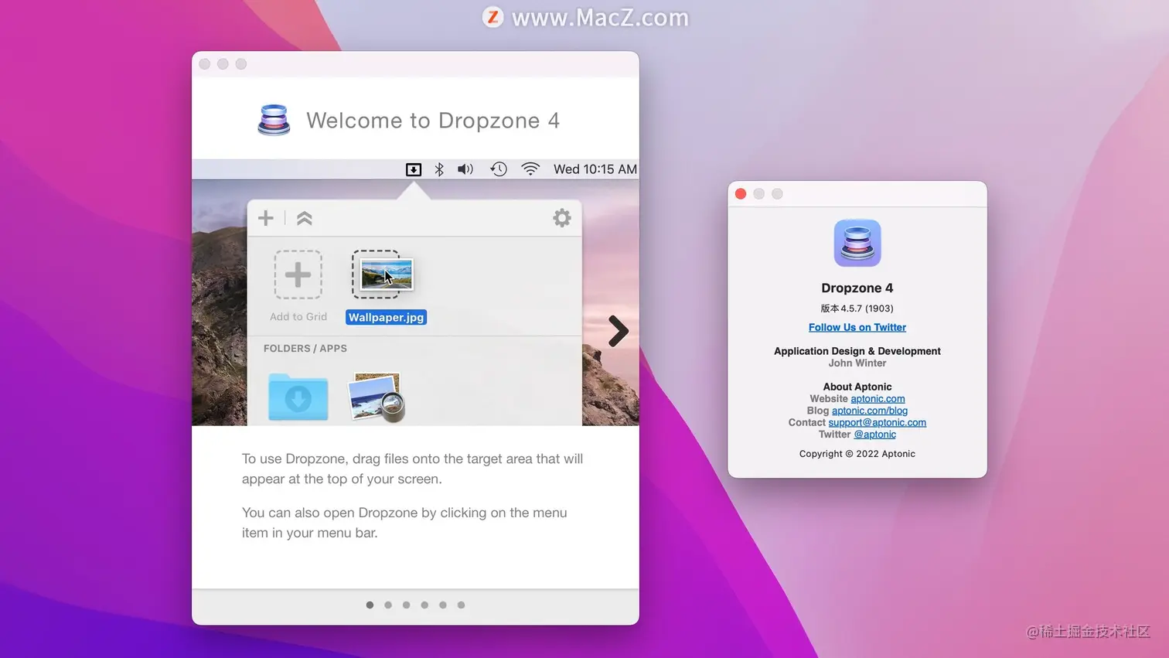
Task: Click the Time Machine clock icon
Action: [x=499, y=169]
